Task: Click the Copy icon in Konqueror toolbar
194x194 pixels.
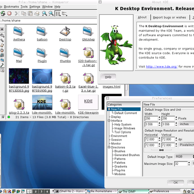Action: pyautogui.click(x=24, y=14)
